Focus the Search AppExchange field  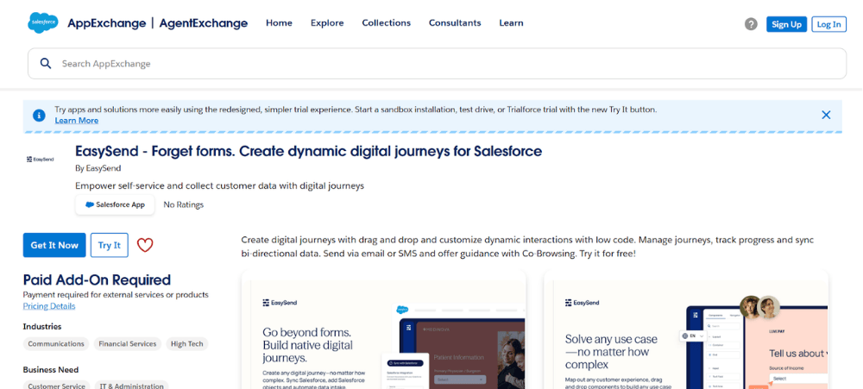tap(437, 63)
